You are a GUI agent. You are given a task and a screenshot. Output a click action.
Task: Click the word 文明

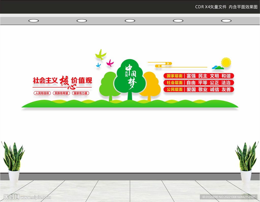click(214, 76)
